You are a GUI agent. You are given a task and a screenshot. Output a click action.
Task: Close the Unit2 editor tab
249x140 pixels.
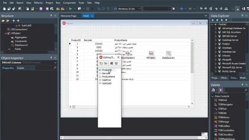[92, 16]
